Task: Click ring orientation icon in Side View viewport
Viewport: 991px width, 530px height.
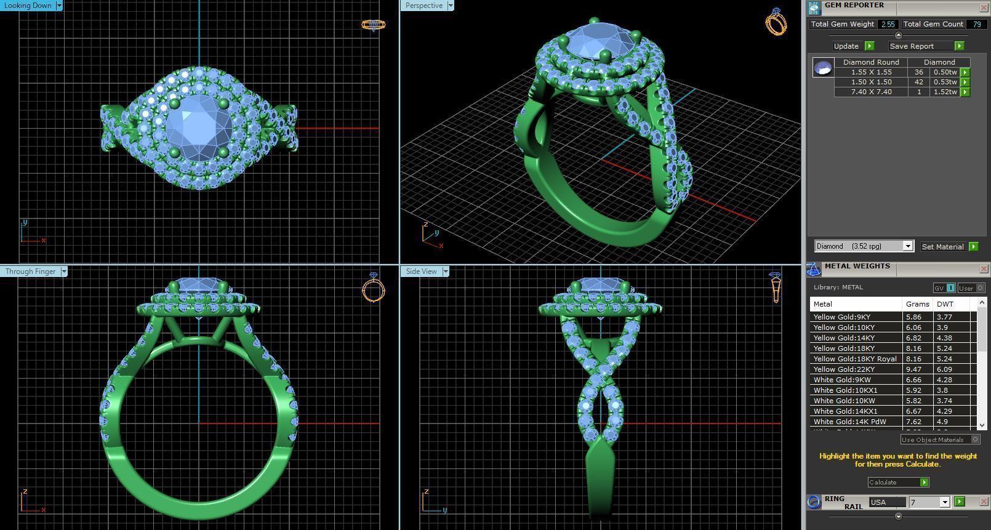Action: pos(776,287)
